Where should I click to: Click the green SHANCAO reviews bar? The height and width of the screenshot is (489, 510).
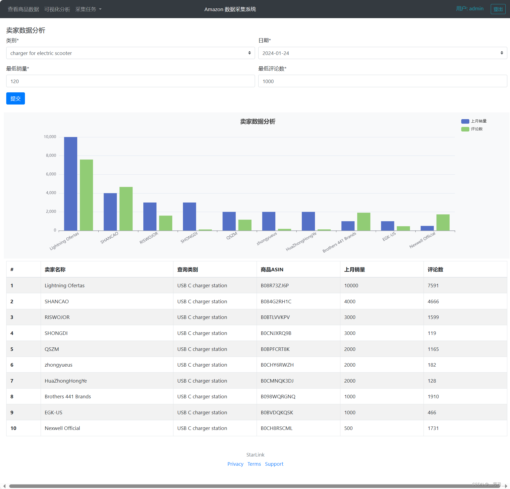(x=126, y=209)
